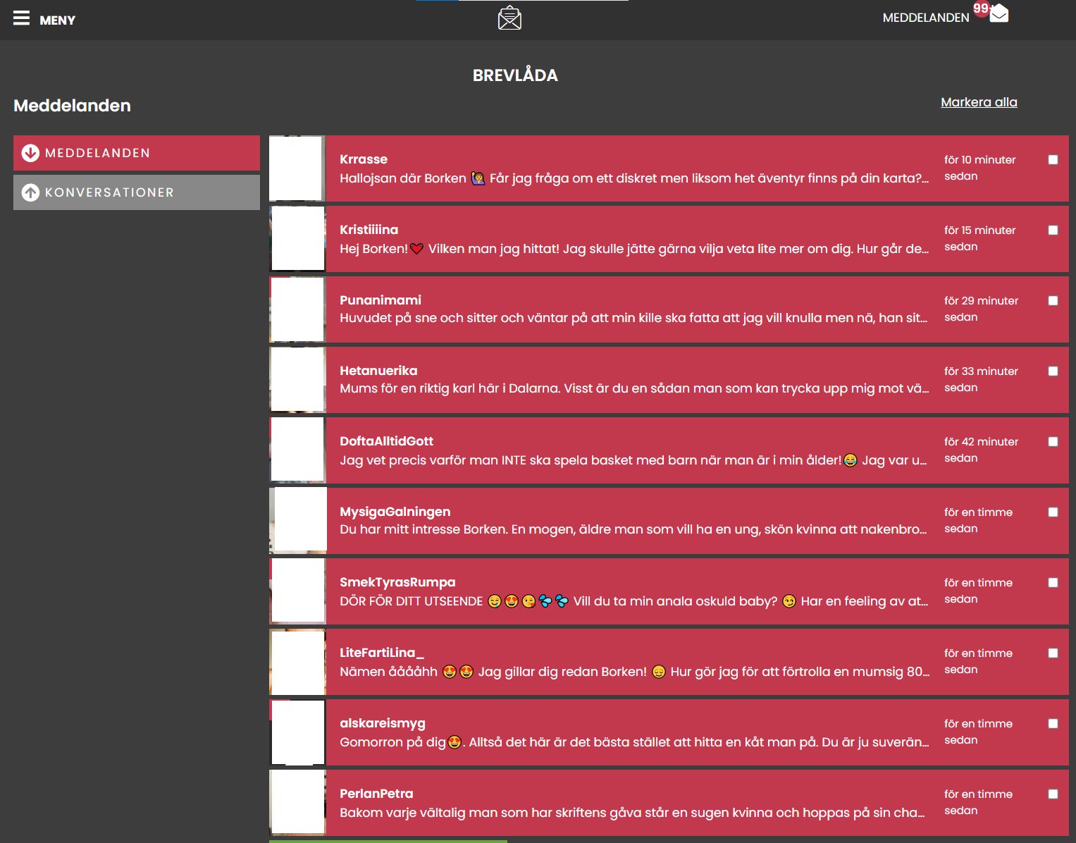Open alskareismyg's profile thumbnail
1076x843 pixels.
297,732
